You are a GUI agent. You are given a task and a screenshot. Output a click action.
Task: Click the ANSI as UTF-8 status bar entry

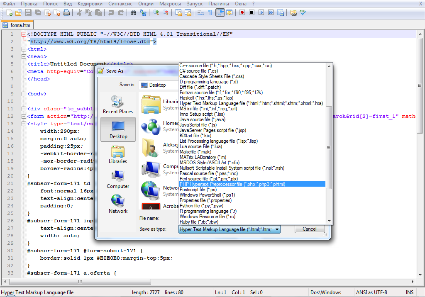click(x=371, y=292)
